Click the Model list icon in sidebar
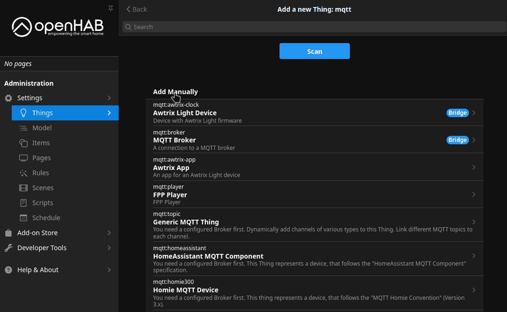This screenshot has width=507, height=312. [x=23, y=128]
